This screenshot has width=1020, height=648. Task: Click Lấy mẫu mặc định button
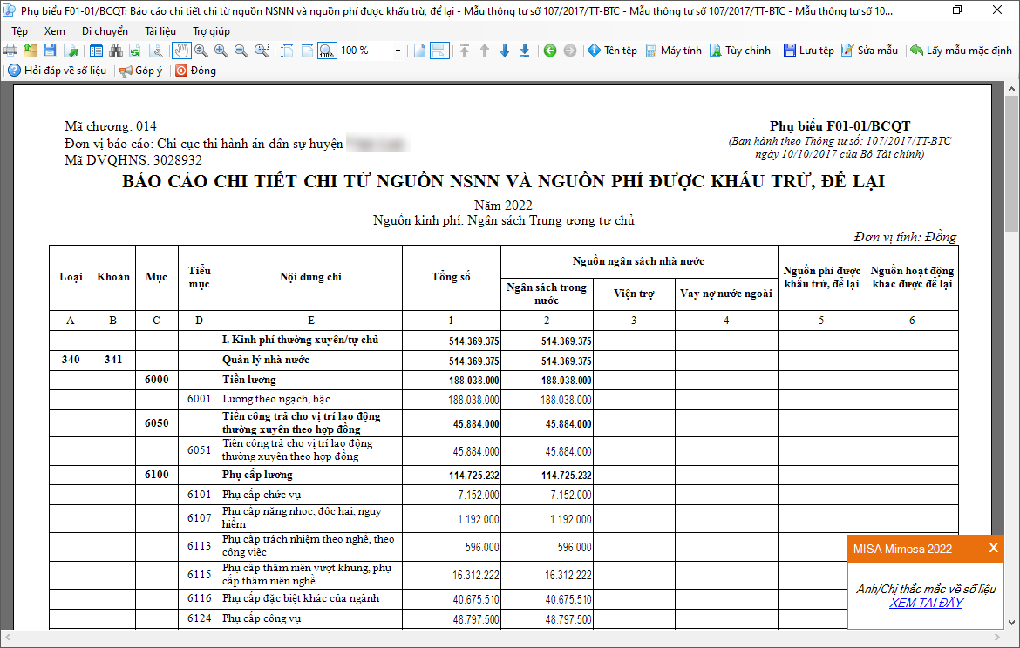961,51
